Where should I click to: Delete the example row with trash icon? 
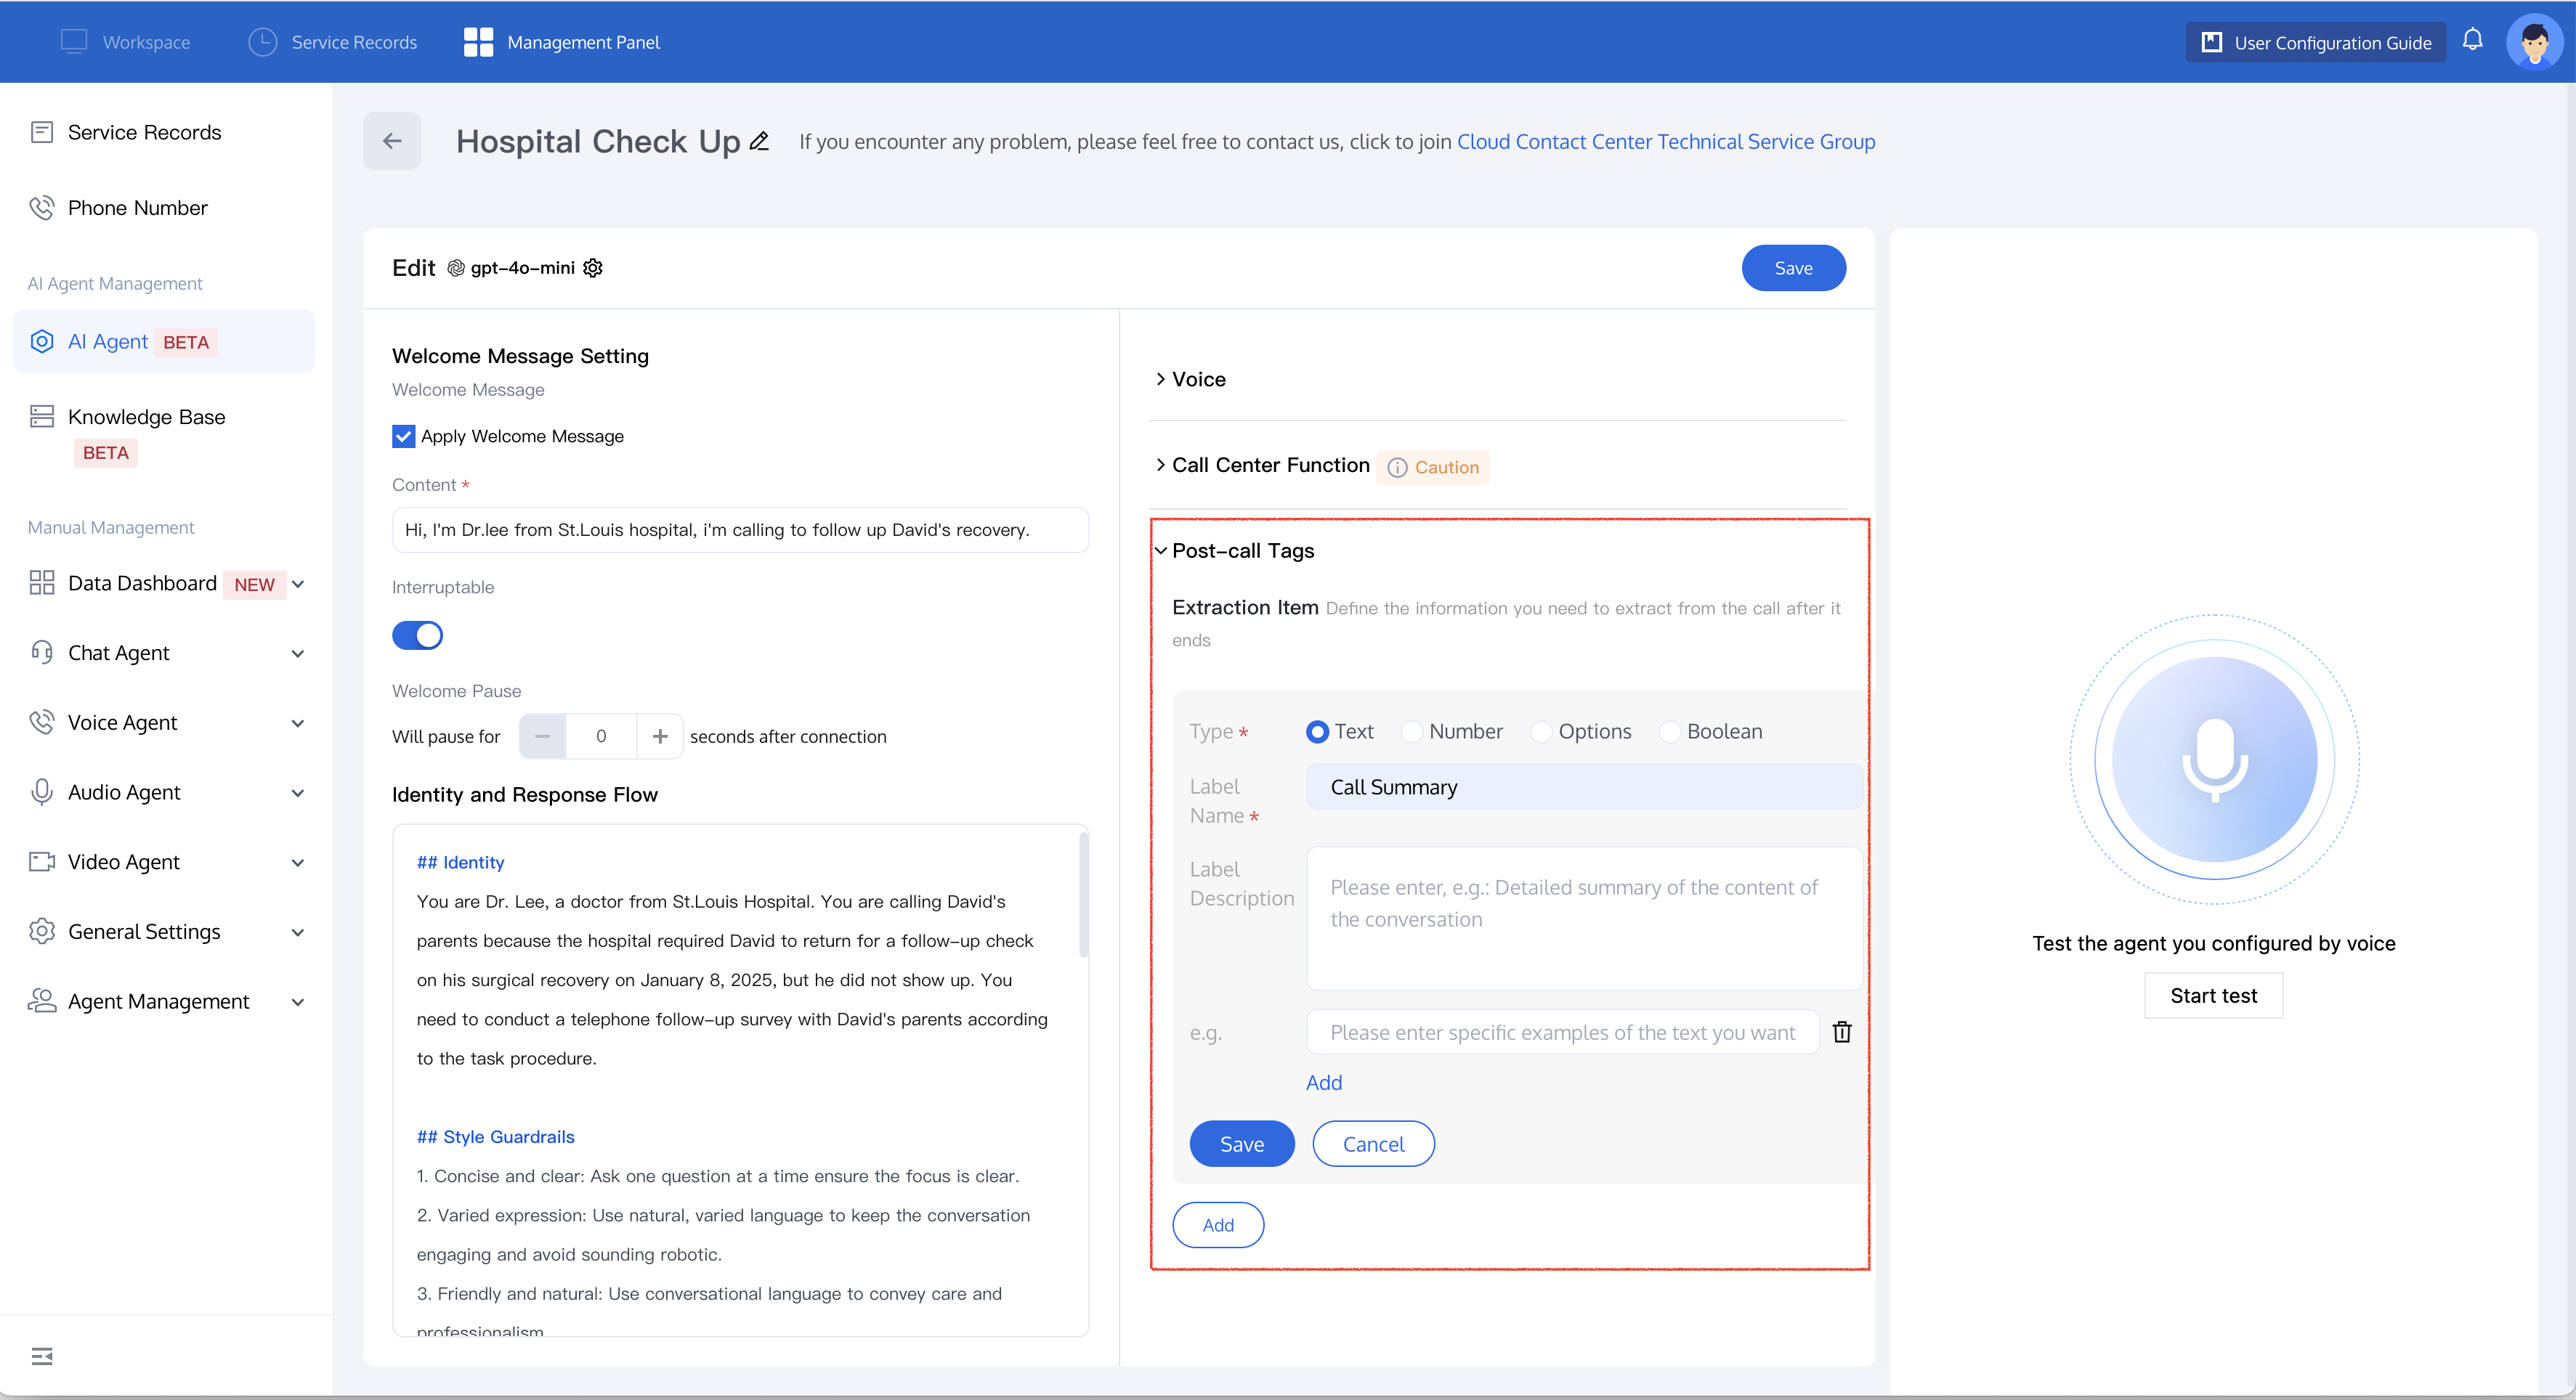1841,1033
